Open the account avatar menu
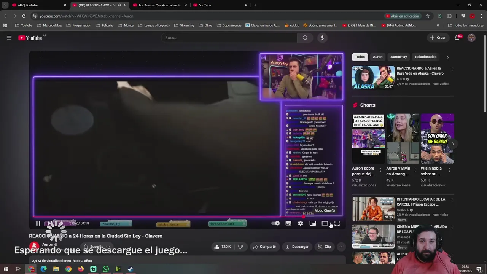This screenshot has width=487, height=274. pos(471,38)
